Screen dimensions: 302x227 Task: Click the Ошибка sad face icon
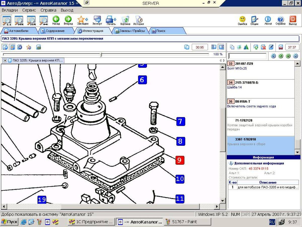point(242,20)
